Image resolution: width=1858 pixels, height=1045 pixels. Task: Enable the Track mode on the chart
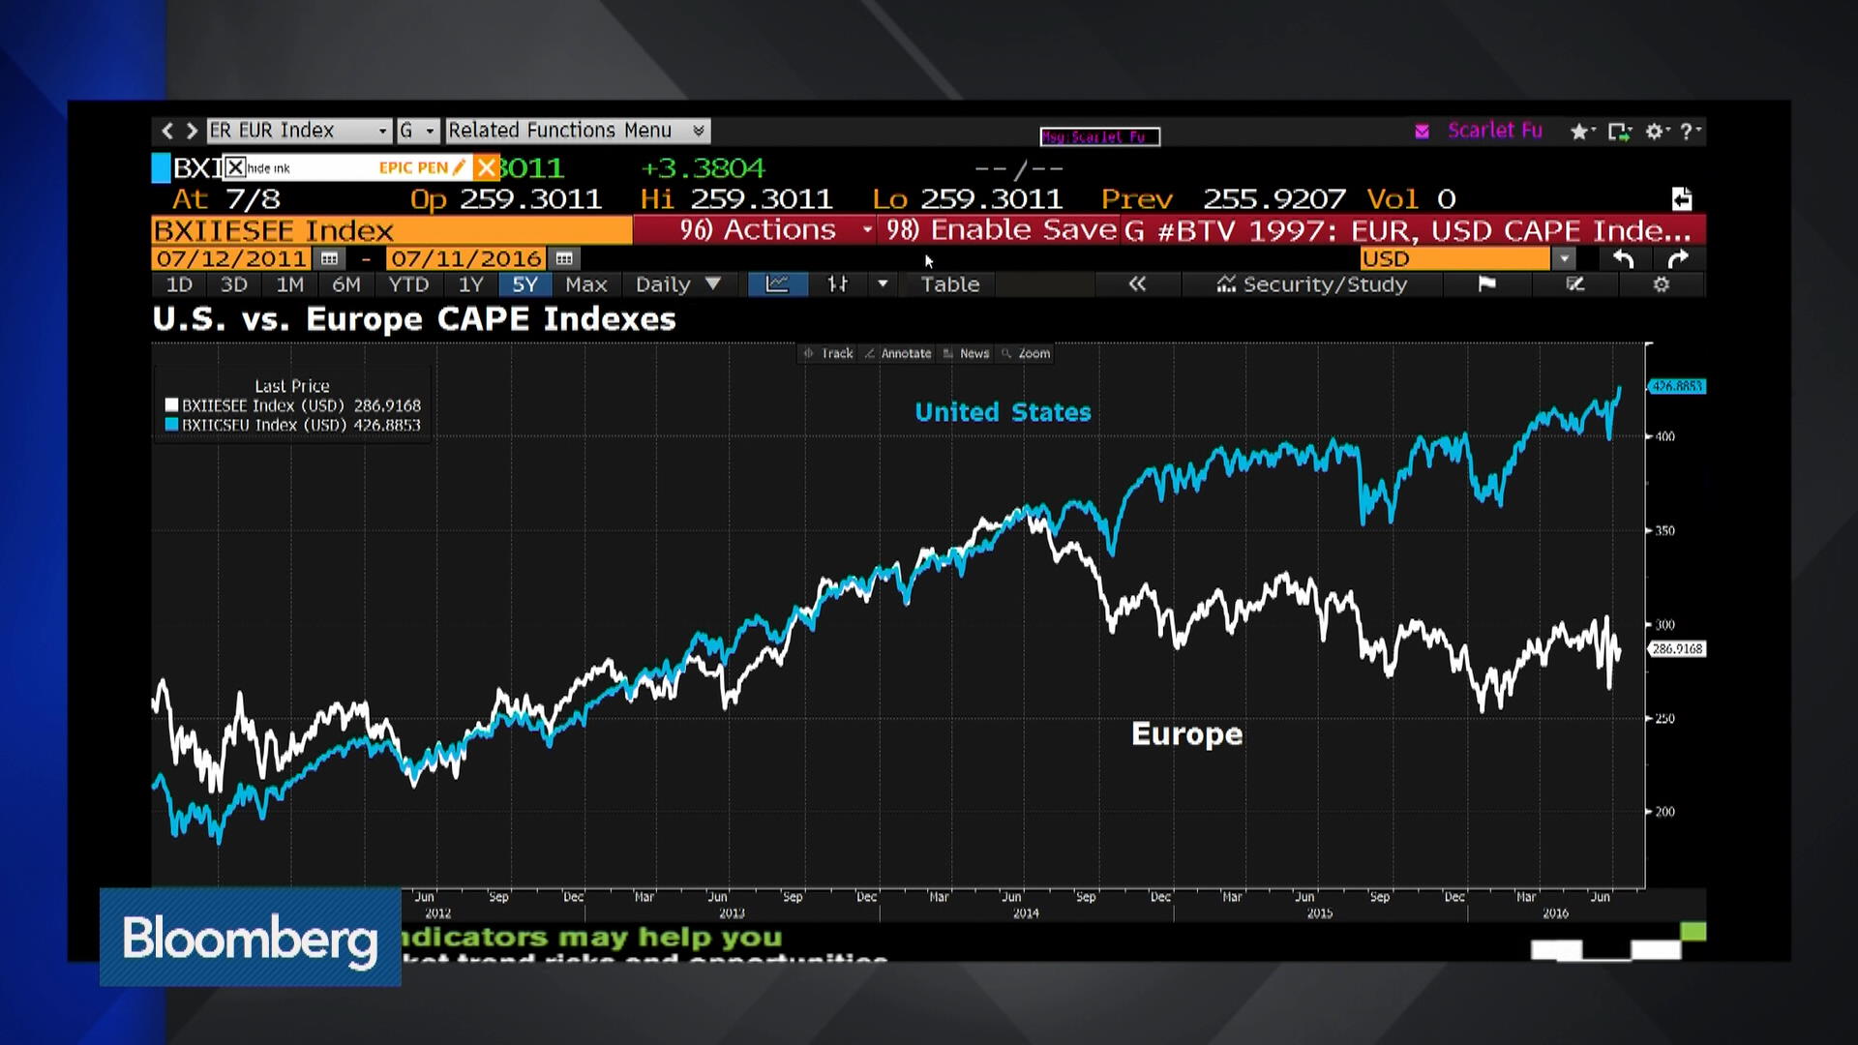[x=828, y=353]
